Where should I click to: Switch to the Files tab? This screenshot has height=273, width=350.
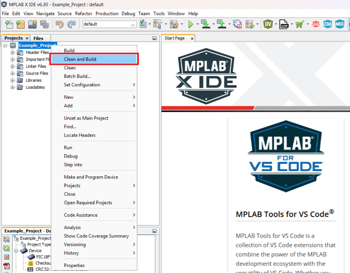pos(38,38)
